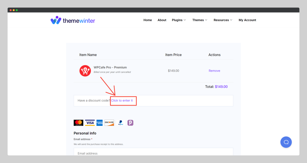
Task: Go to My Account
Action: click(247, 20)
